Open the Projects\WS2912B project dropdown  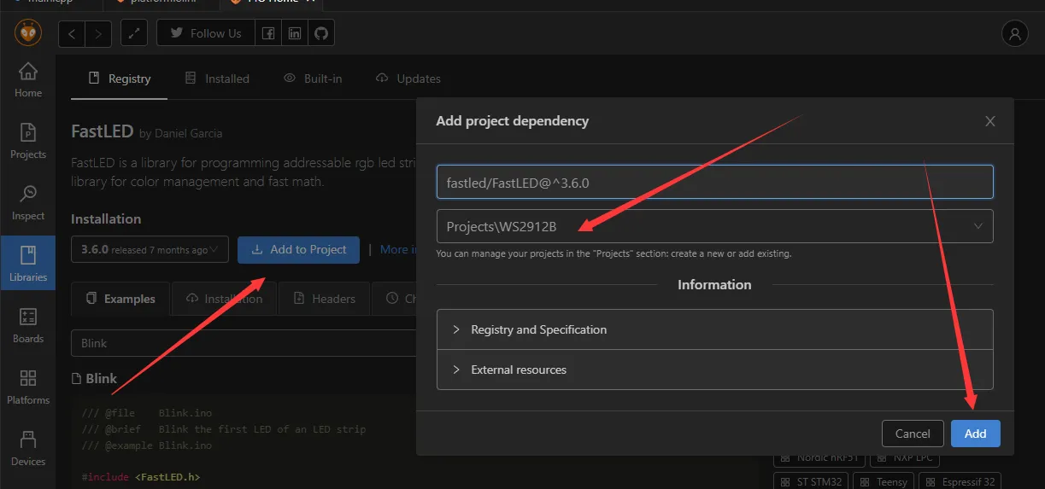[x=714, y=226]
